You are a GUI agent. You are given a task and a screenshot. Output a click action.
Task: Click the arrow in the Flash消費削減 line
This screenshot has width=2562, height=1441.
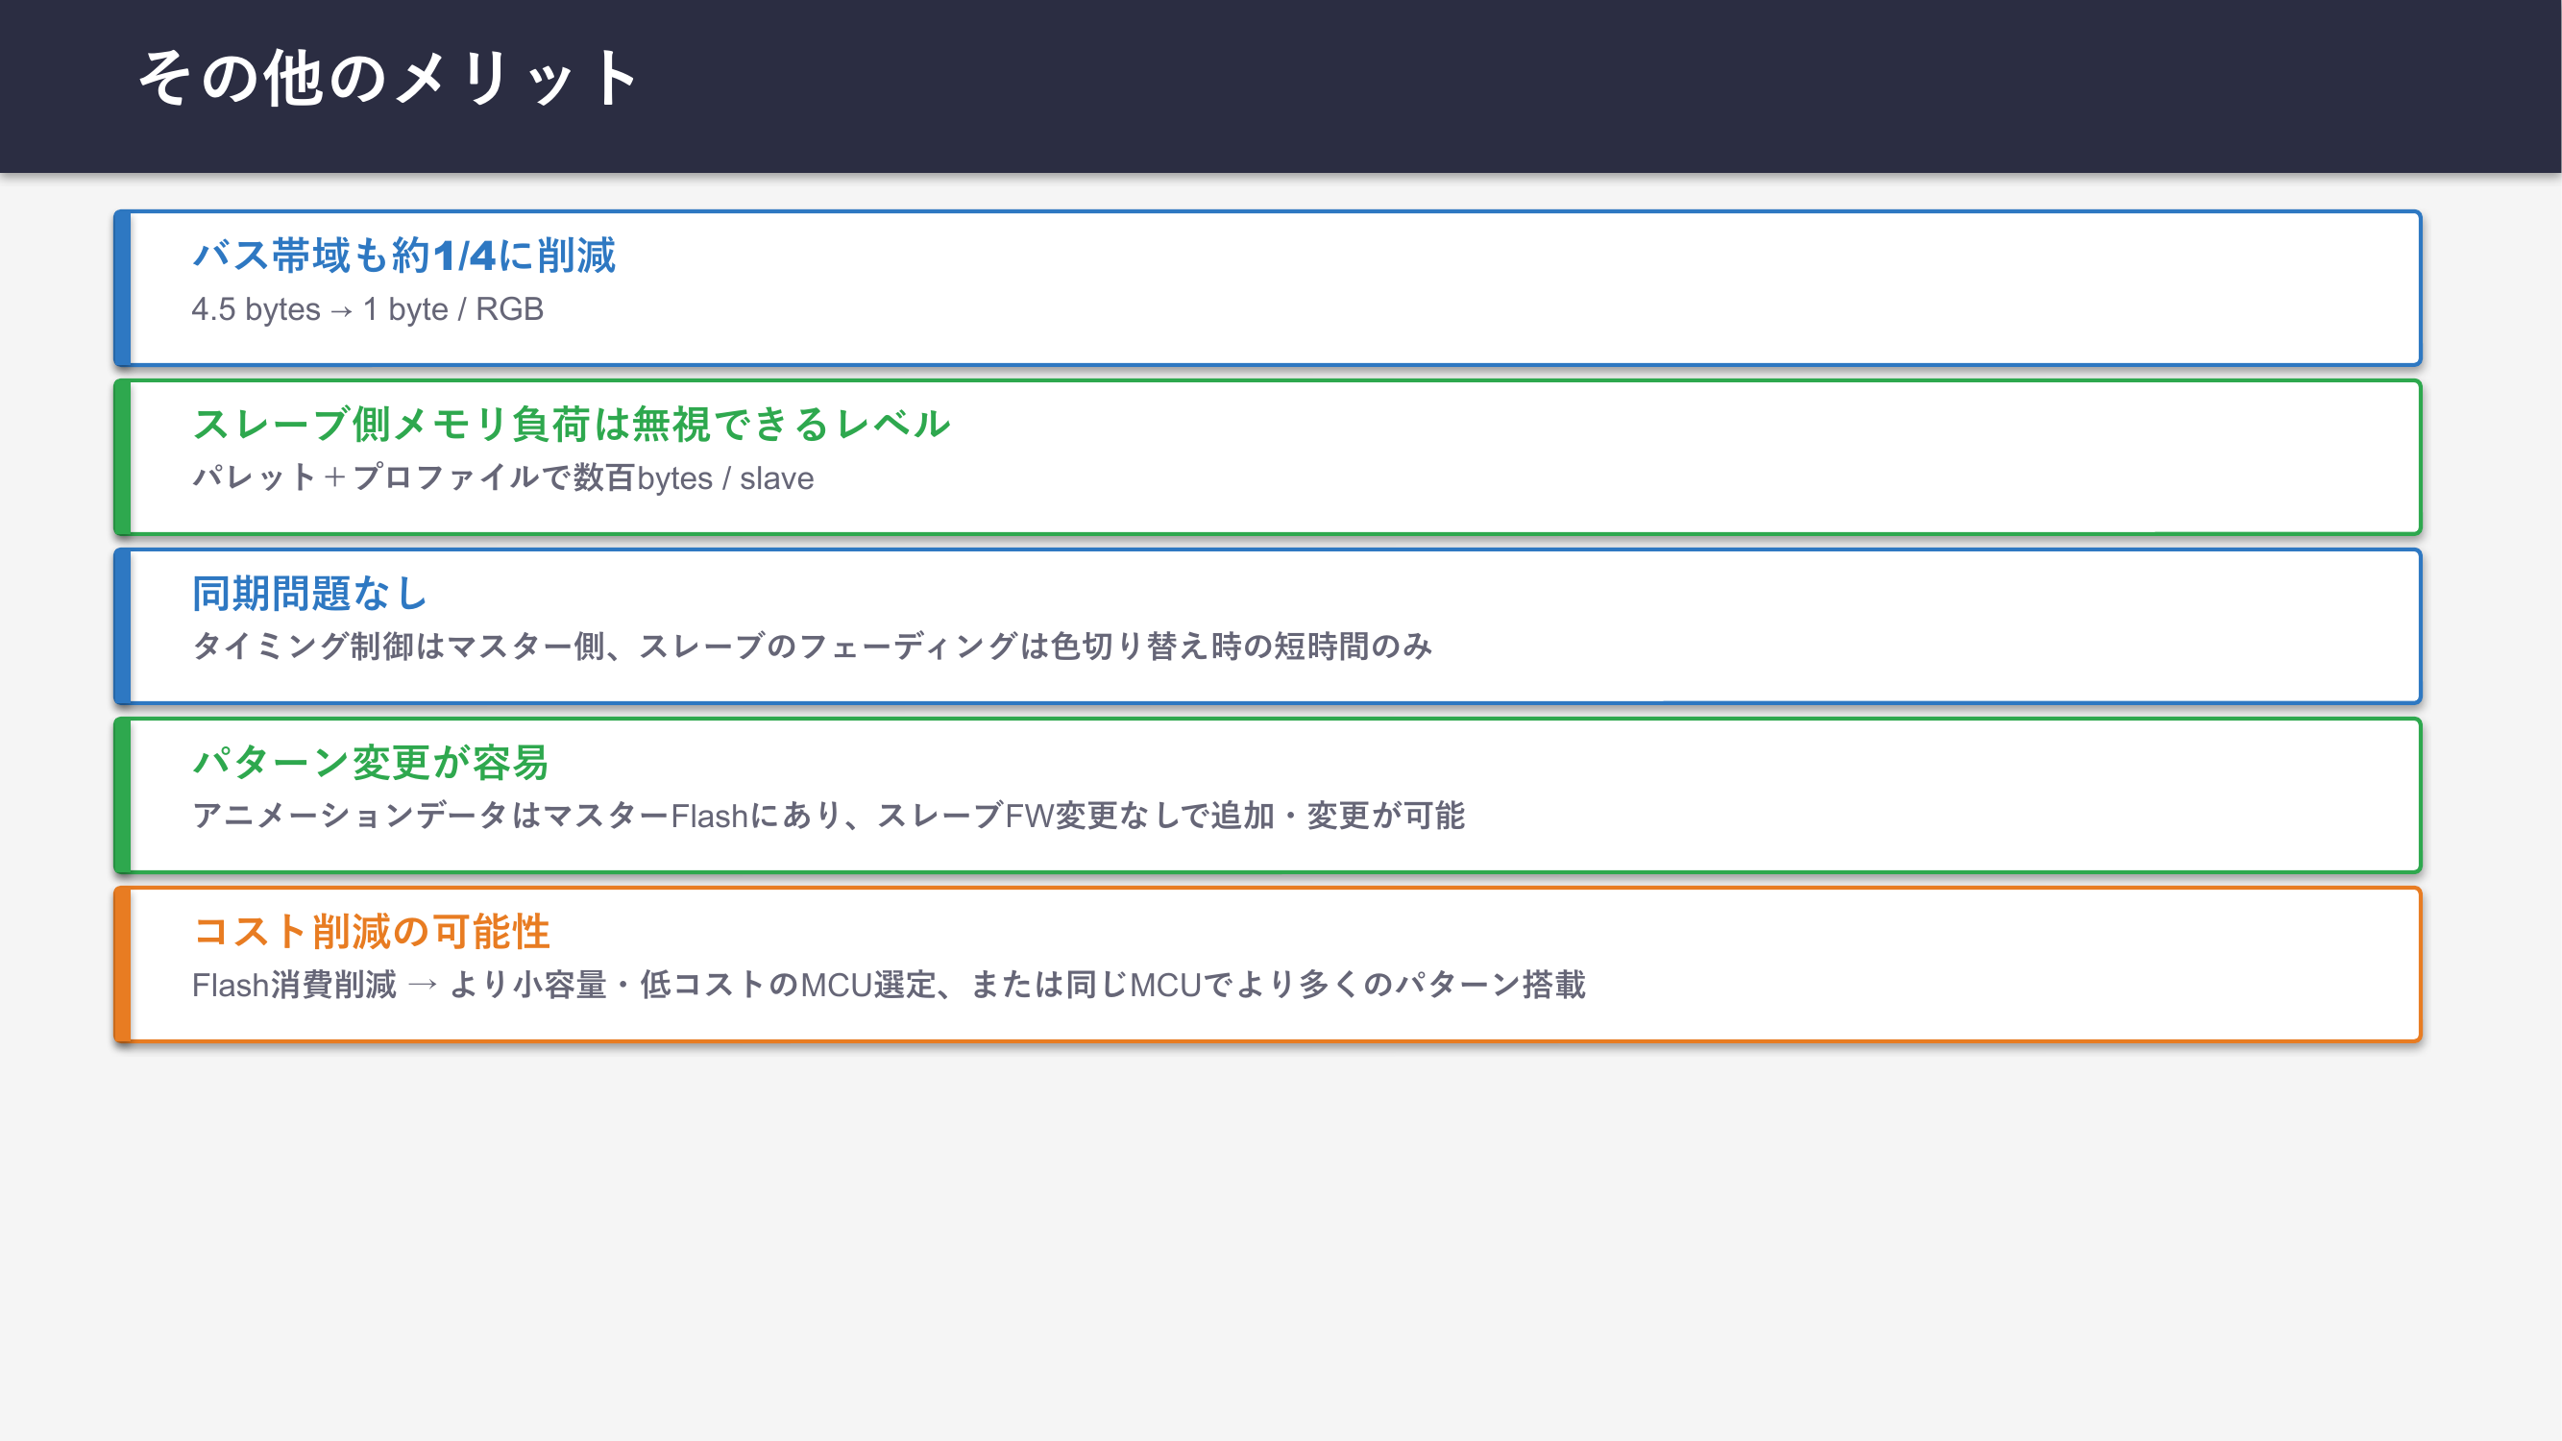point(423,985)
